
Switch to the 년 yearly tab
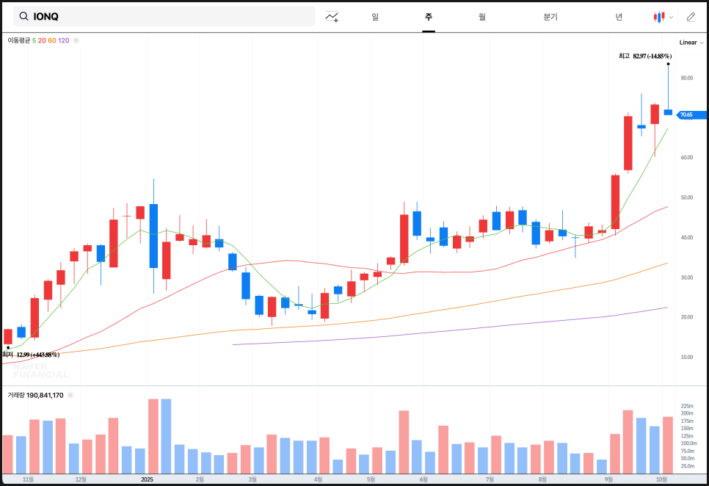(619, 16)
